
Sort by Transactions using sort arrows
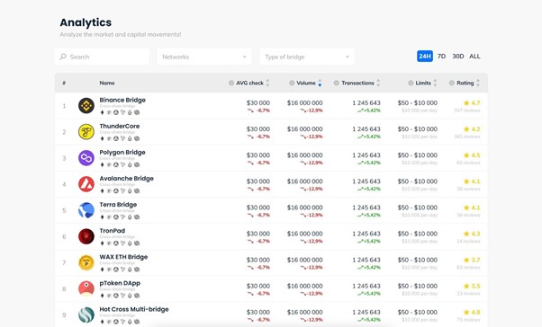(378, 83)
